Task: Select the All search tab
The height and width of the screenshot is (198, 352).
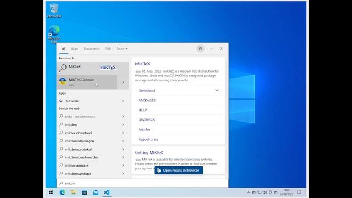Action: (x=64, y=48)
